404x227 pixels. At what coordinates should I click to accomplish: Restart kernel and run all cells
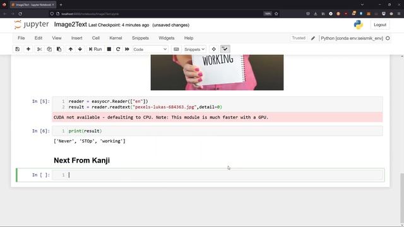click(x=127, y=49)
